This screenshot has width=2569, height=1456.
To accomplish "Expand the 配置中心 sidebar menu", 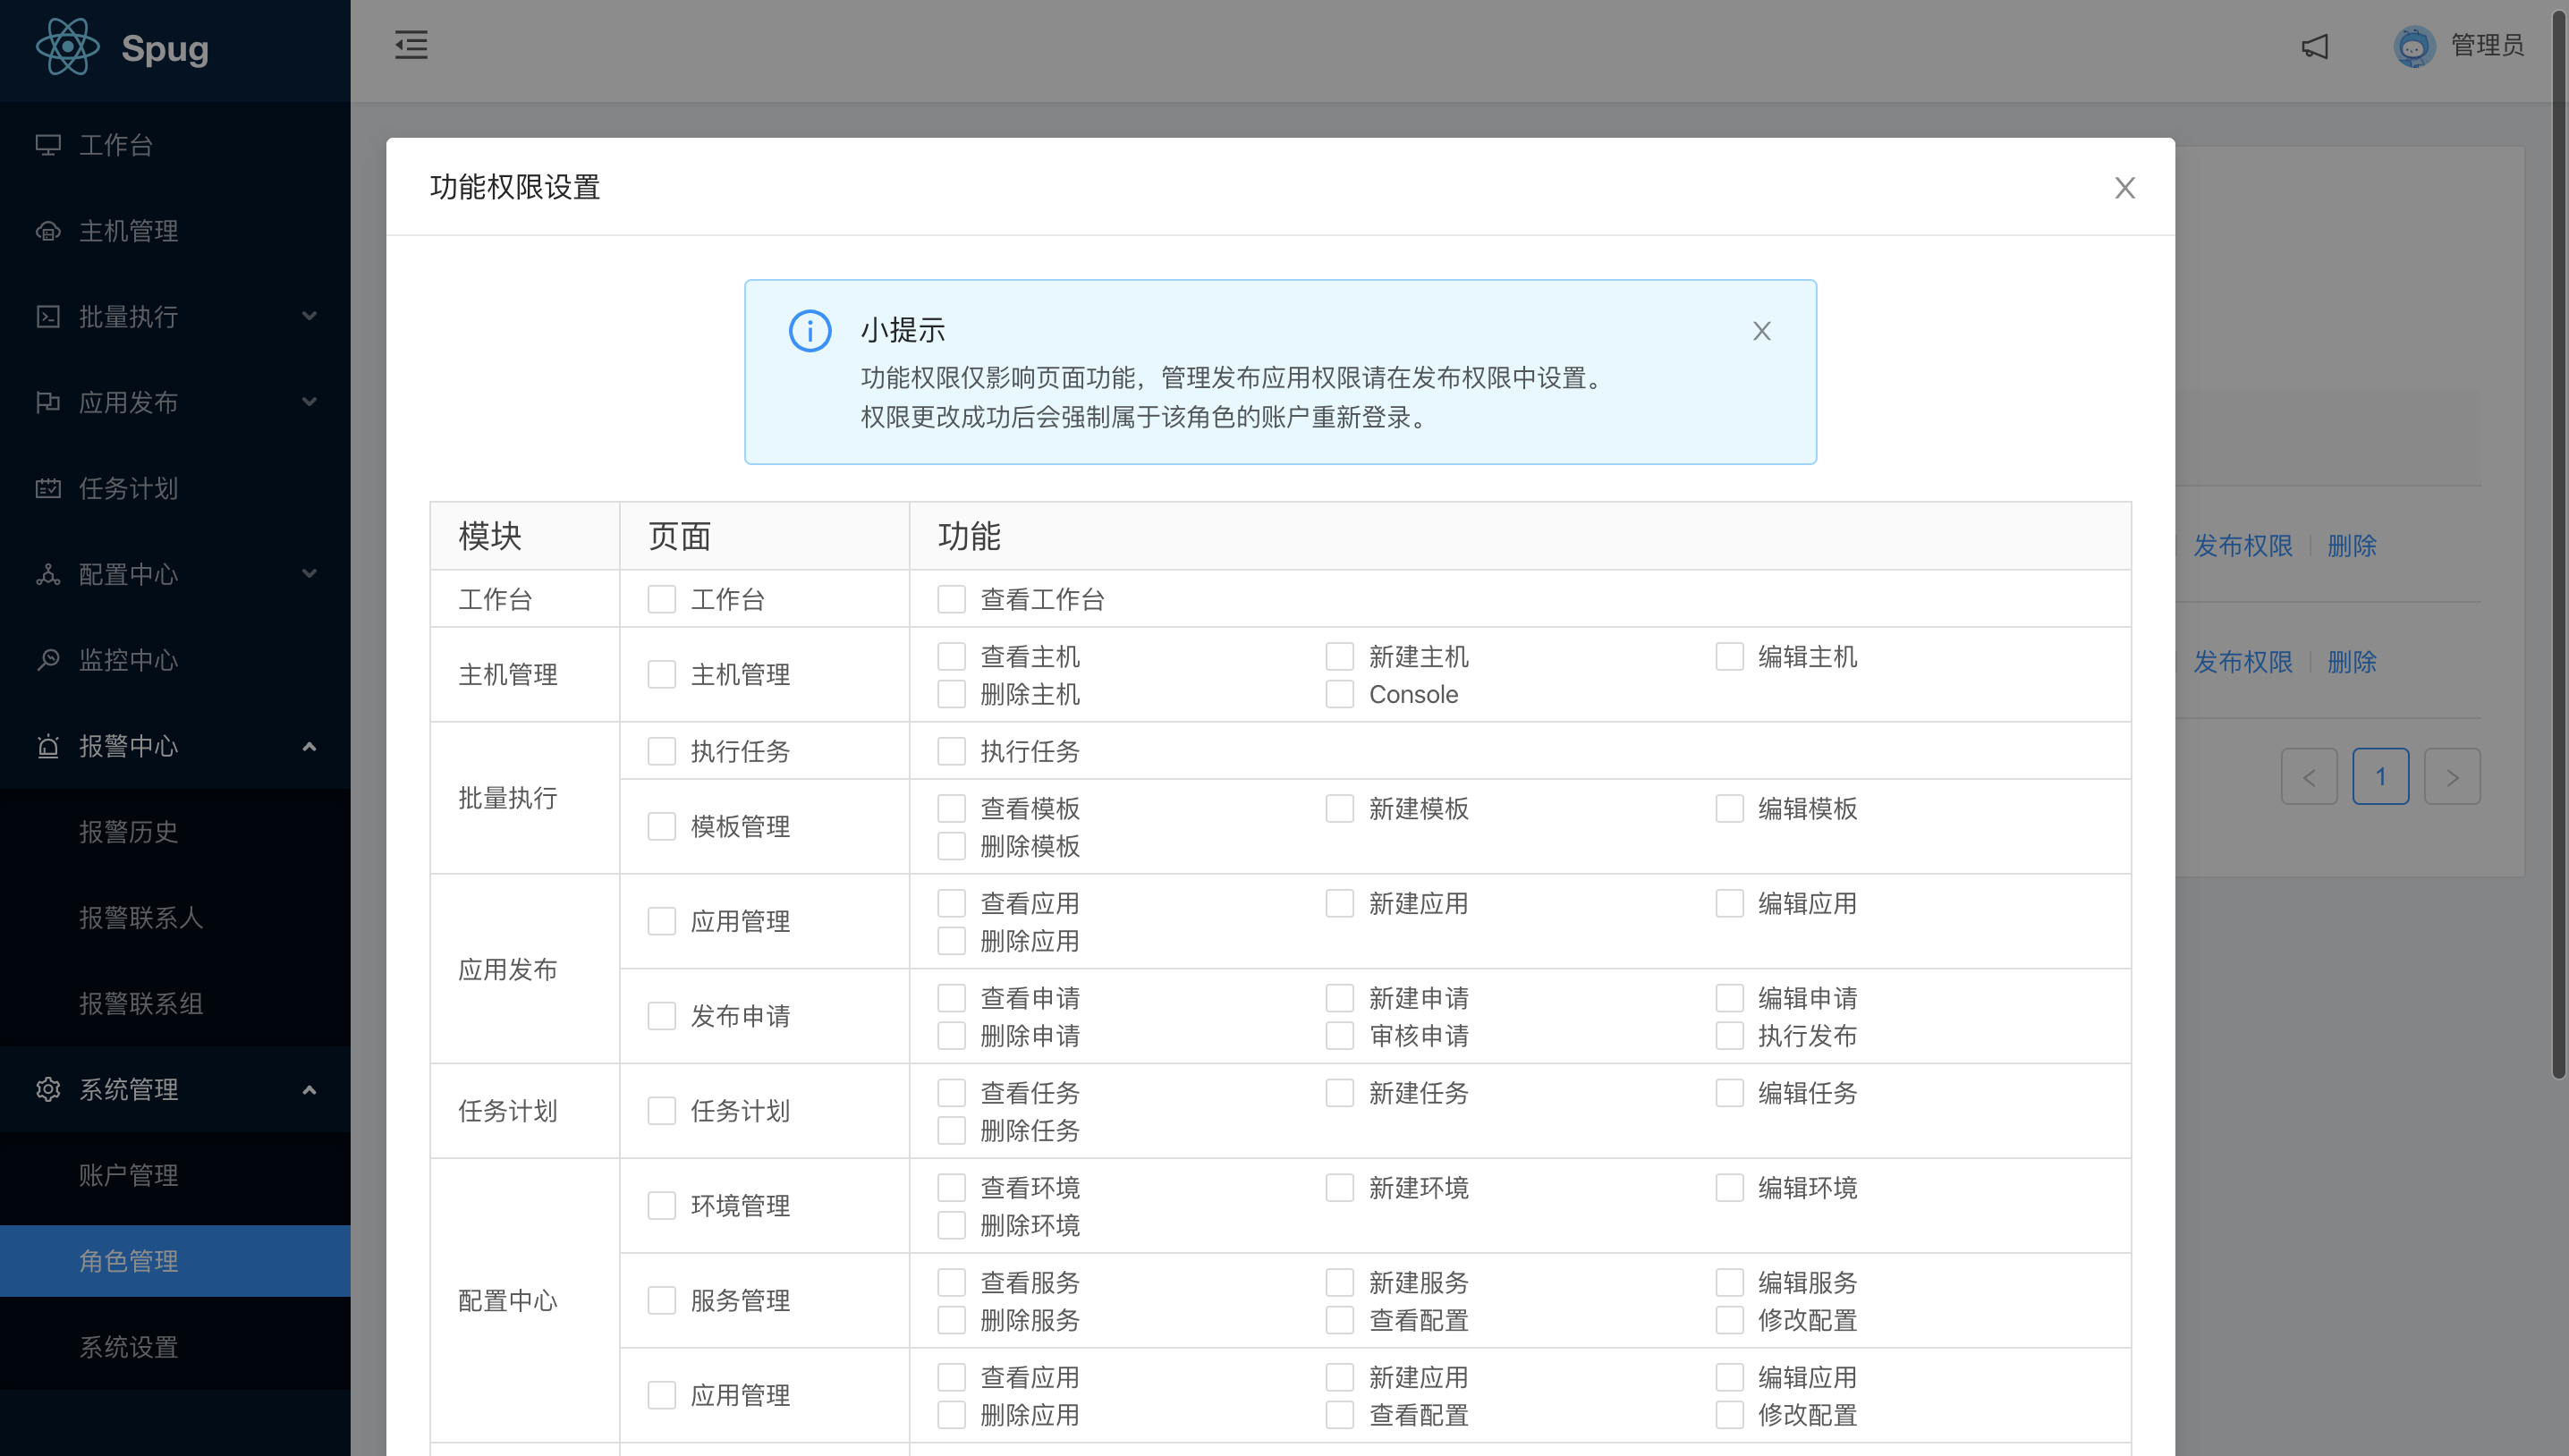I will tap(309, 574).
